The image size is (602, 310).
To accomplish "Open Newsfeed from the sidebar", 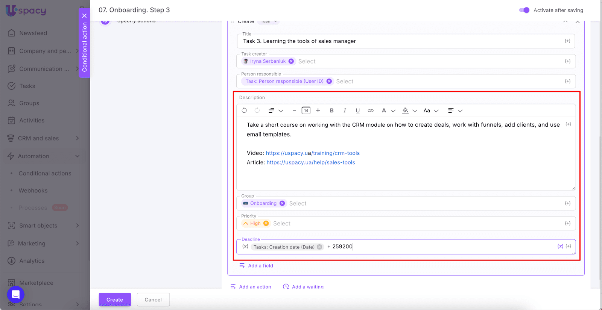I will point(33,33).
